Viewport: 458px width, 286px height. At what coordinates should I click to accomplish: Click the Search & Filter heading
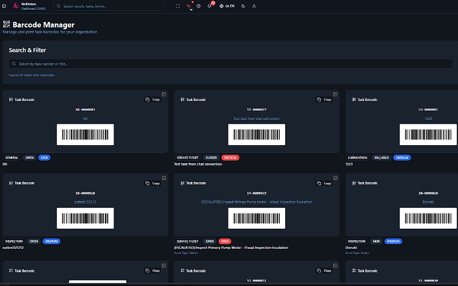click(27, 50)
